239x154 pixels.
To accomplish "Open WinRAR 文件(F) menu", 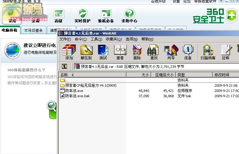I will [65, 39].
